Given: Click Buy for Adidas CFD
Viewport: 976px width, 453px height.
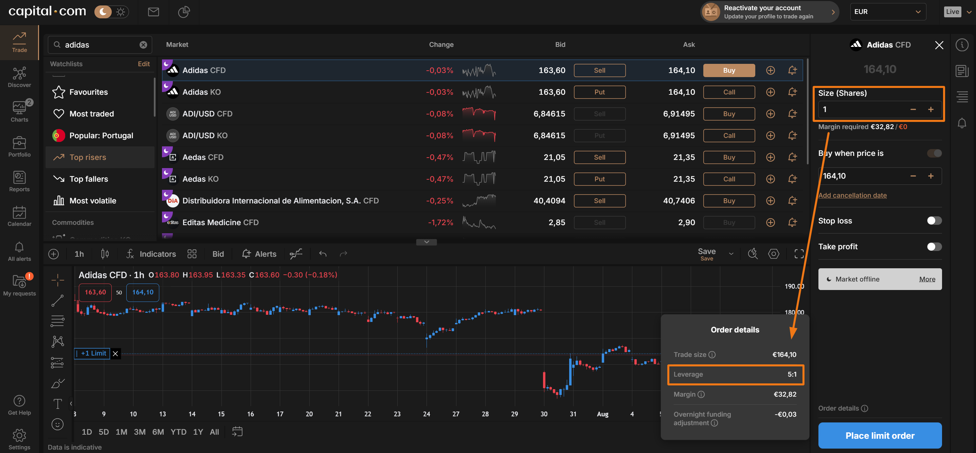Looking at the screenshot, I should click(728, 70).
